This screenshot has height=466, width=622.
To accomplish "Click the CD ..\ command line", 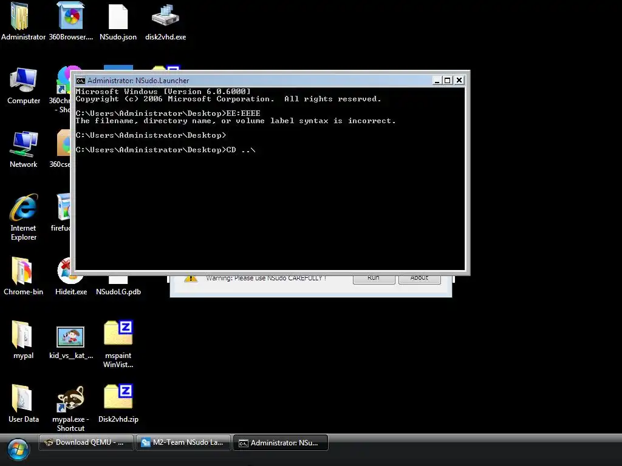I will 165,150.
